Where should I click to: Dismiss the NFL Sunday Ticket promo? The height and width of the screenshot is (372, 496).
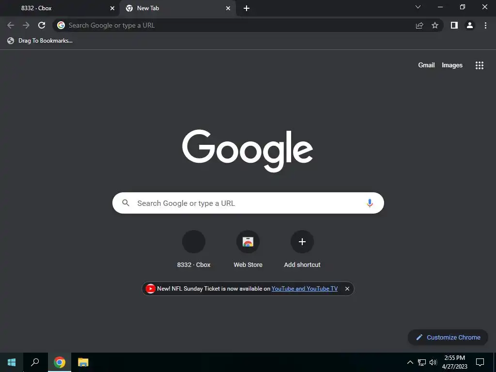pyautogui.click(x=347, y=289)
